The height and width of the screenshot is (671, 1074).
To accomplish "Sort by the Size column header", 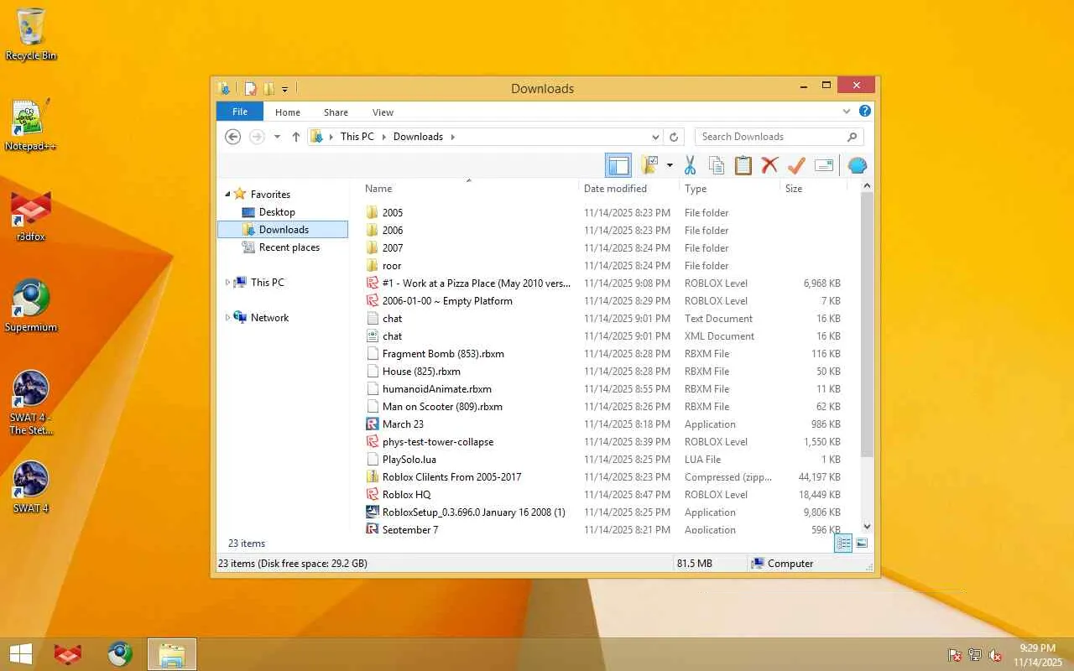I will pos(812,189).
